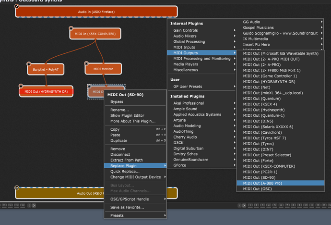Screen dimensions: 331x225
Task: Select the Audio In (ASIO Fireface) block
Action: pyautogui.click(x=96, y=12)
